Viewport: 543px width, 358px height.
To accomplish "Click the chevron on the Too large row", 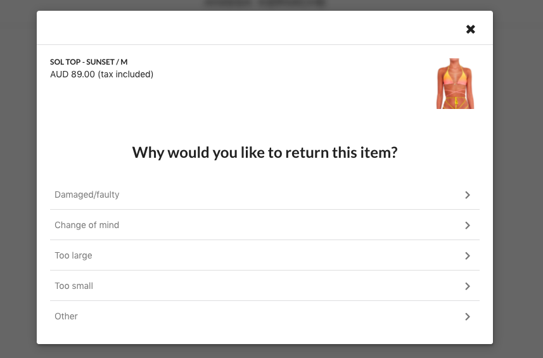I will click(468, 256).
